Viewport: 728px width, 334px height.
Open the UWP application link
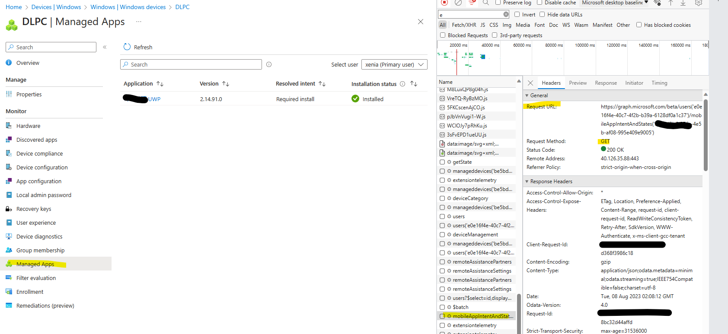[142, 99]
